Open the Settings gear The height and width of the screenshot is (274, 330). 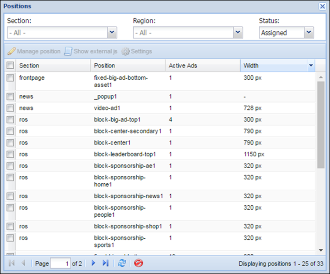click(x=125, y=52)
